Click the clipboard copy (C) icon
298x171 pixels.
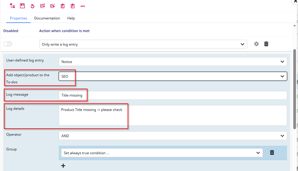(62, 6)
